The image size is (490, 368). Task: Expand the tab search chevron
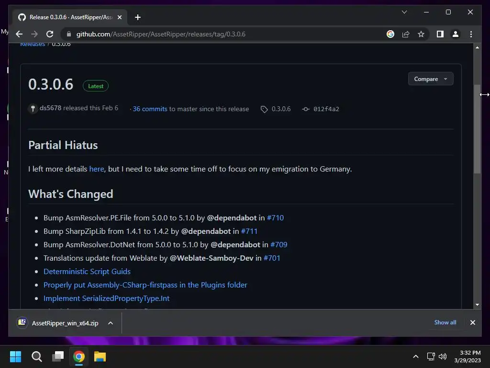(x=404, y=12)
